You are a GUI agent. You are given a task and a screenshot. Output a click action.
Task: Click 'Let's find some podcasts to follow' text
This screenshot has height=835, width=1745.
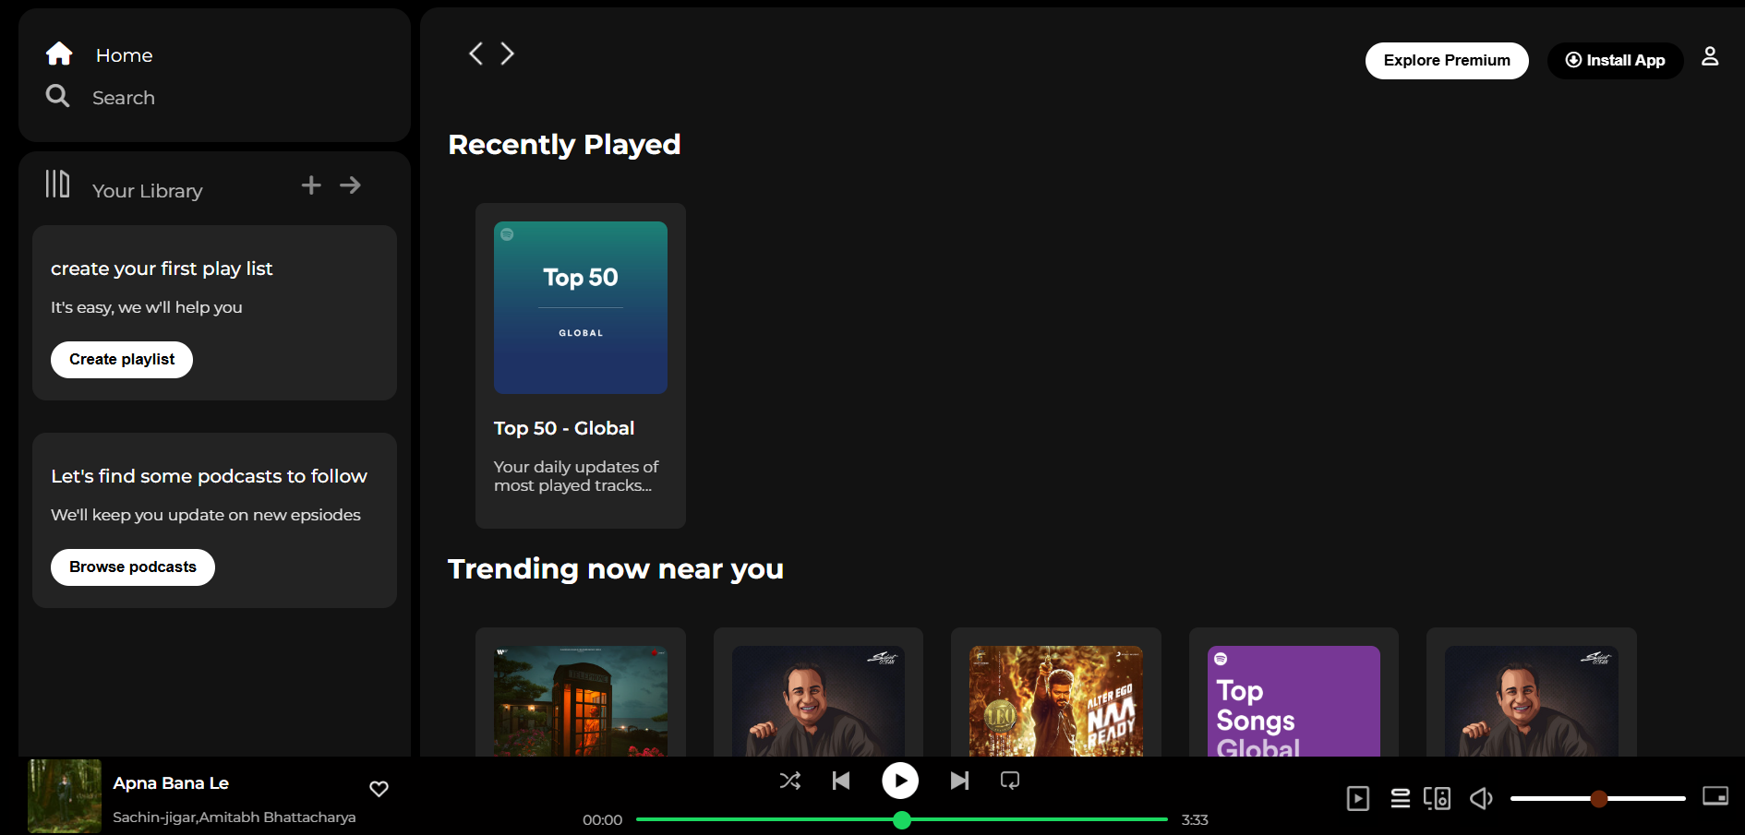pyautogui.click(x=209, y=476)
